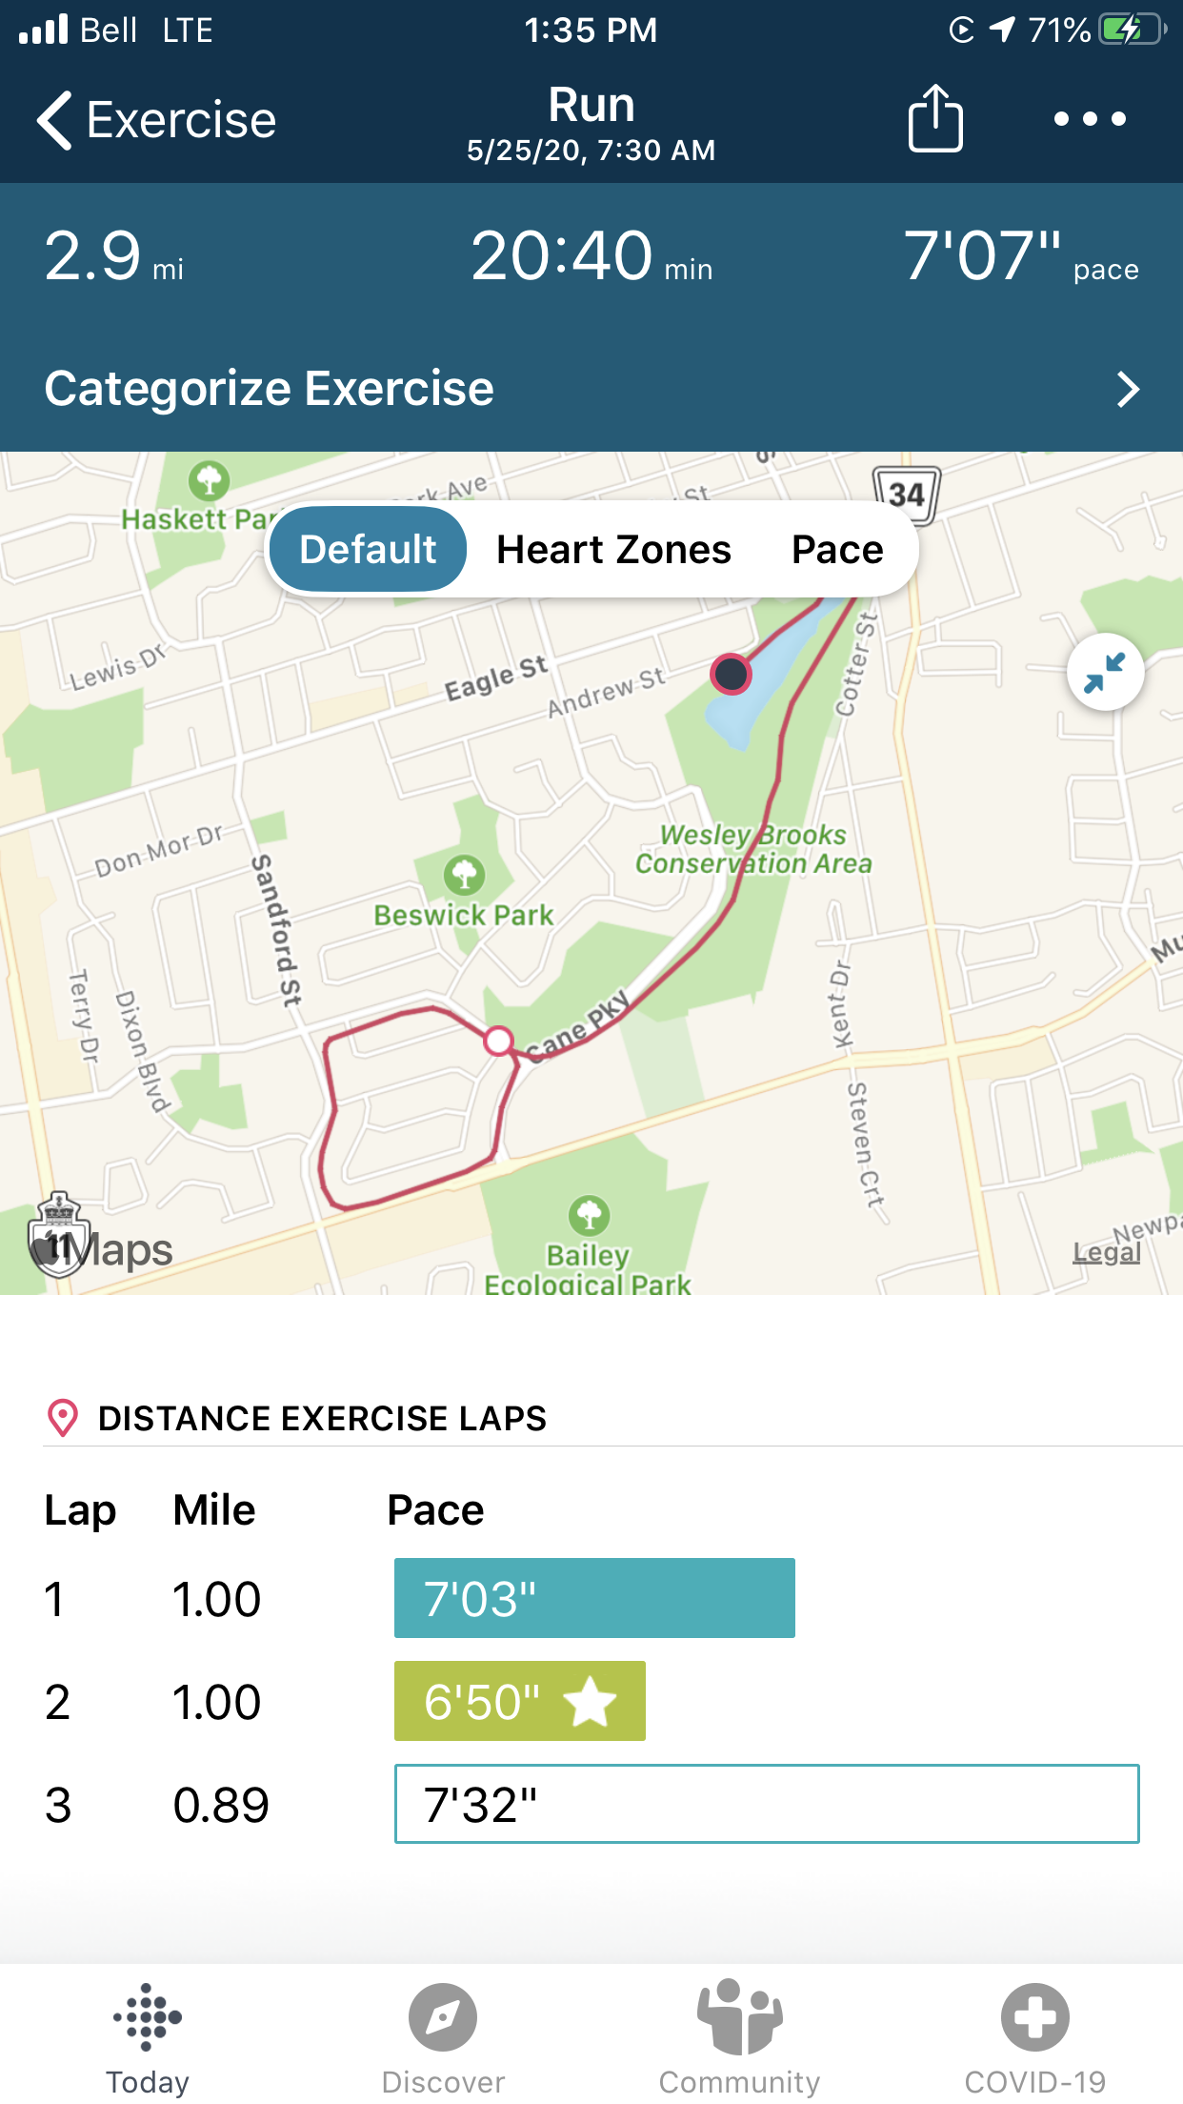
Task: Switch map overlay to Heart Zones
Action: [x=612, y=549]
